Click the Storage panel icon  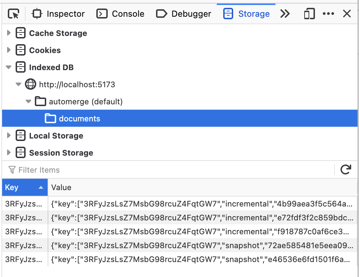(x=228, y=14)
